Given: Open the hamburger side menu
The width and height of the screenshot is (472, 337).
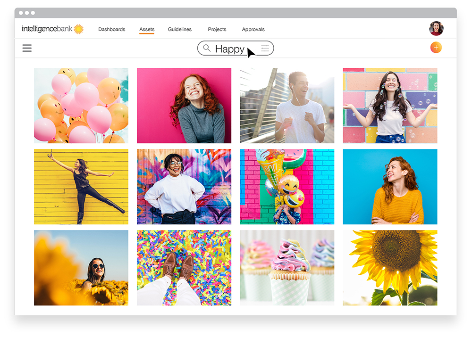Looking at the screenshot, I should tap(27, 48).
